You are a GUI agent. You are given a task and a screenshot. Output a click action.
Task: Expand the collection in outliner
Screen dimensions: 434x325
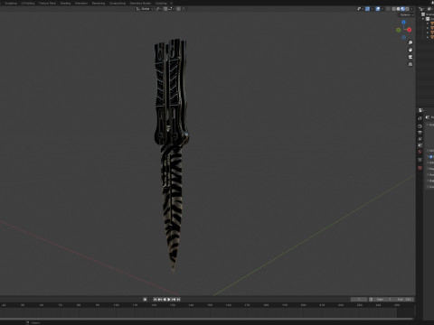point(423,19)
